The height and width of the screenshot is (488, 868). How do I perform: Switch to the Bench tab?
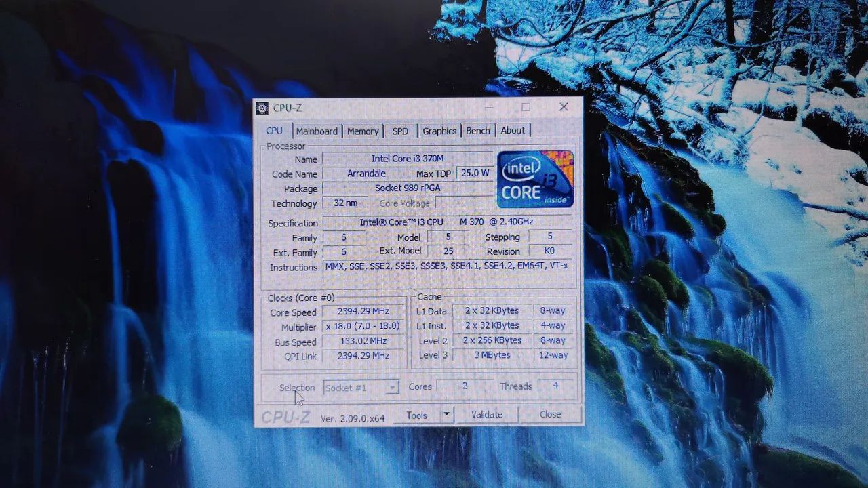pyautogui.click(x=478, y=130)
